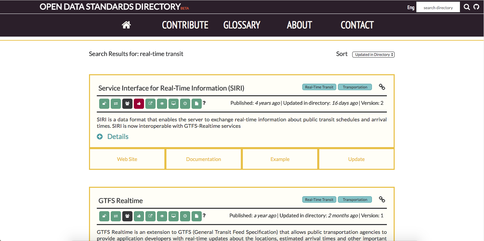Open the SIRI Example button

point(280,159)
